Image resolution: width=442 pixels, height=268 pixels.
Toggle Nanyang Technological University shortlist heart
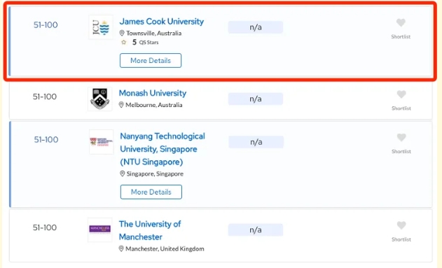point(401,137)
